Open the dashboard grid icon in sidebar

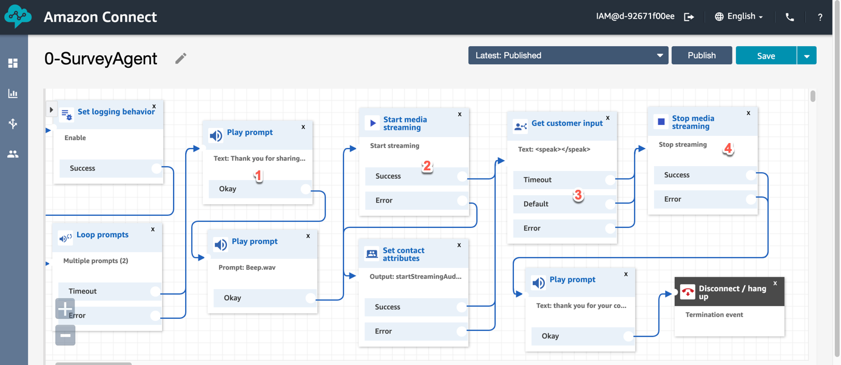13,63
